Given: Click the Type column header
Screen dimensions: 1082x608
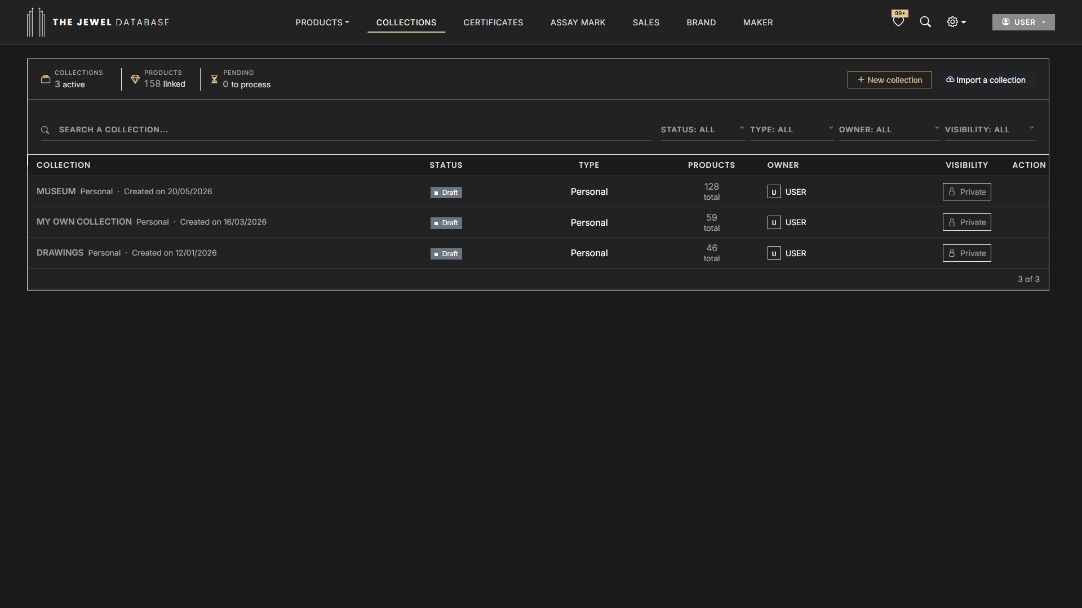Looking at the screenshot, I should coord(589,165).
